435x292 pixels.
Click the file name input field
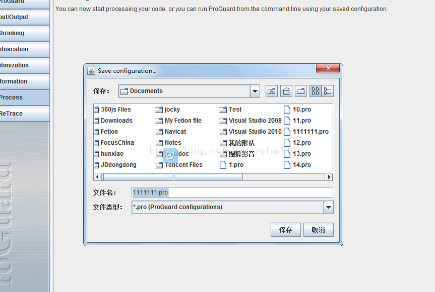pos(232,192)
